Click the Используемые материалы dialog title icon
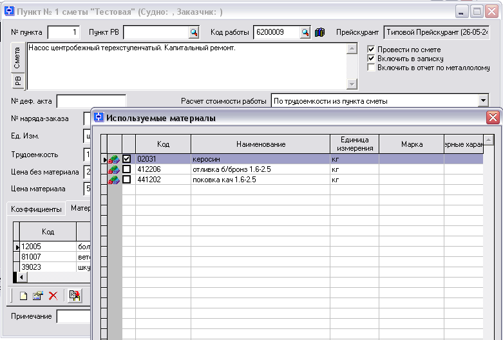Screen dimensions: 503x340 tap(99, 118)
